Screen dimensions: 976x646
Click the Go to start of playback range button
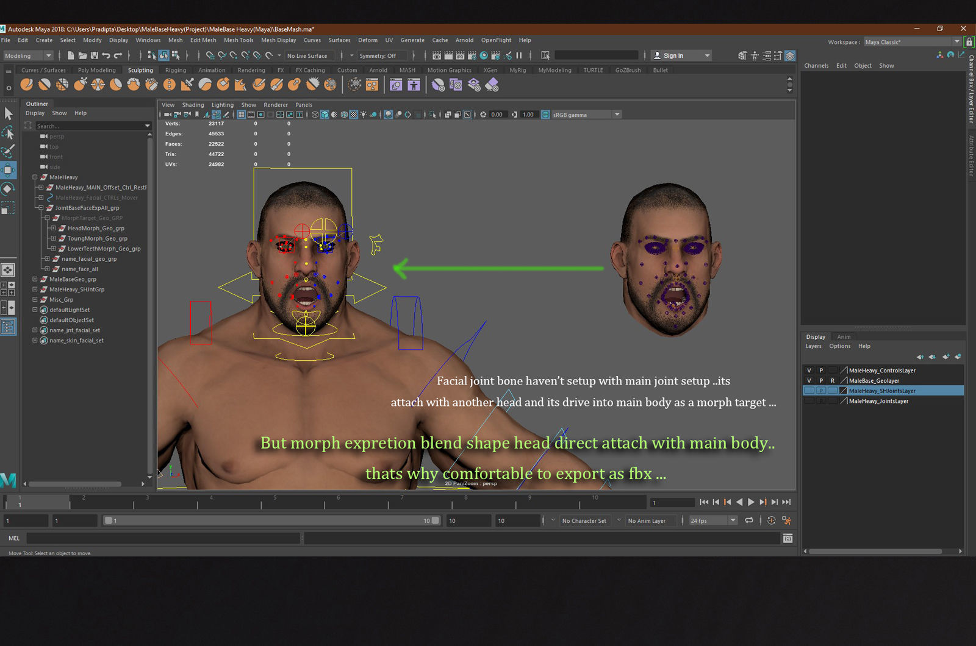[x=704, y=502]
